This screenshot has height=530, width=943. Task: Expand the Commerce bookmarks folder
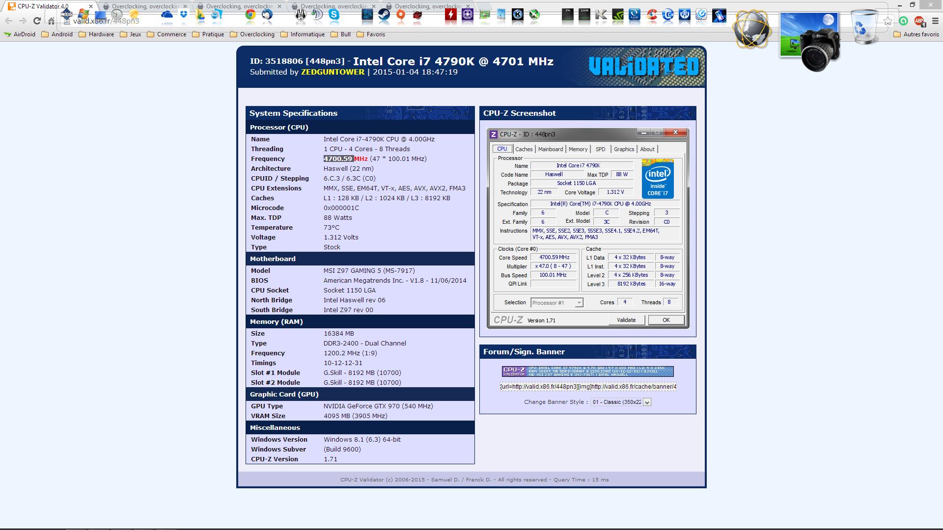click(166, 34)
